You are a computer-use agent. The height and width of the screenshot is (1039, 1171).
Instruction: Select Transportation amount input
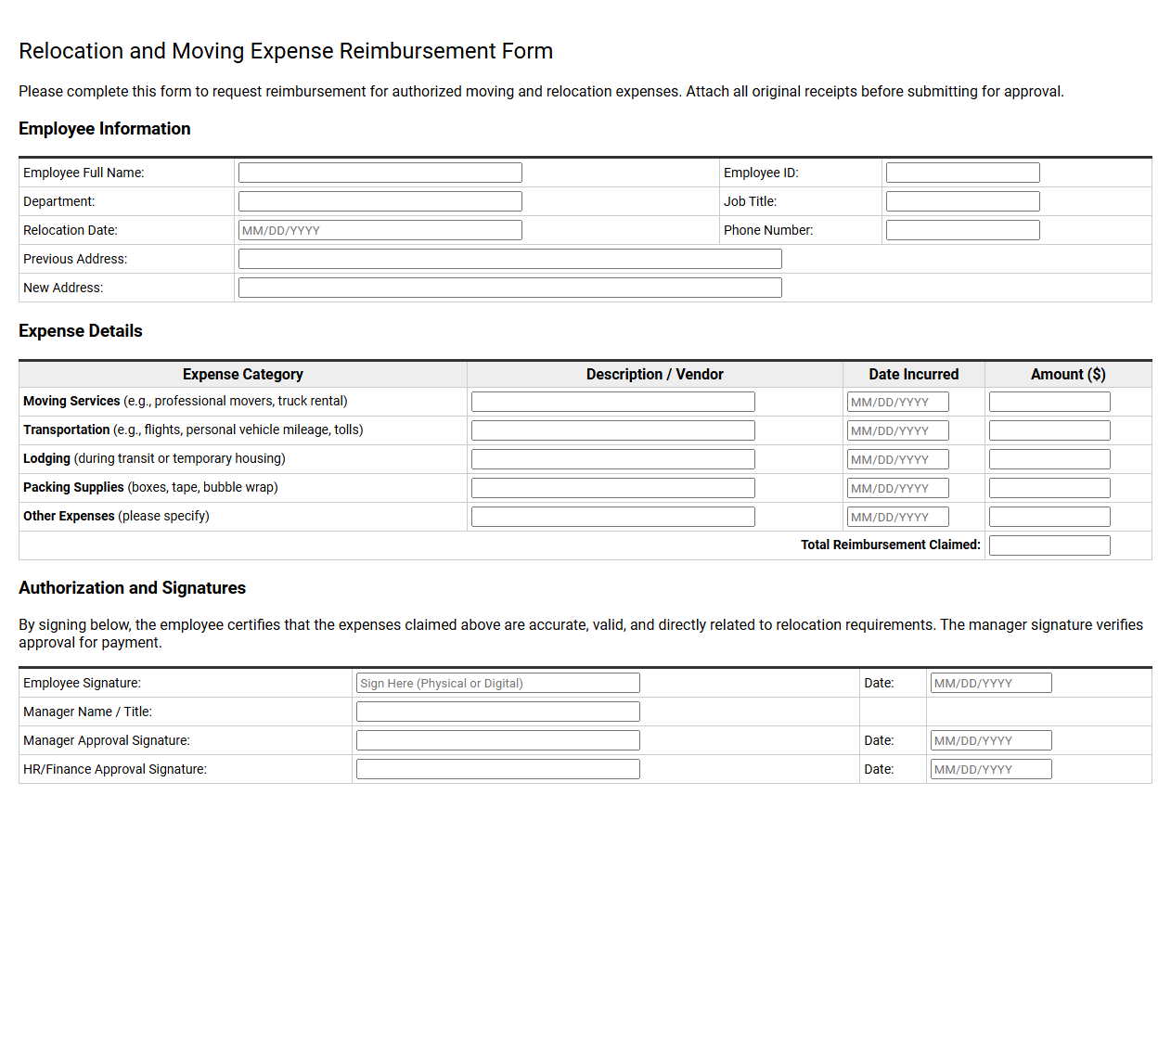point(1049,430)
